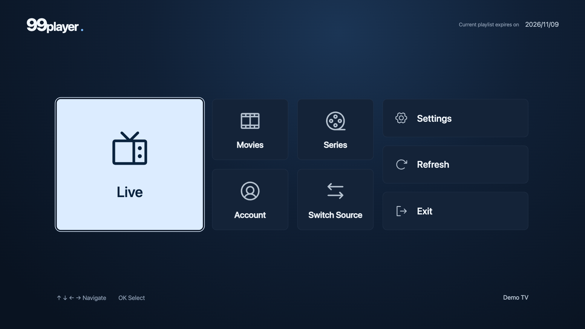Click the "Live" label text
Screen dimensions: 585x329
tap(130, 192)
